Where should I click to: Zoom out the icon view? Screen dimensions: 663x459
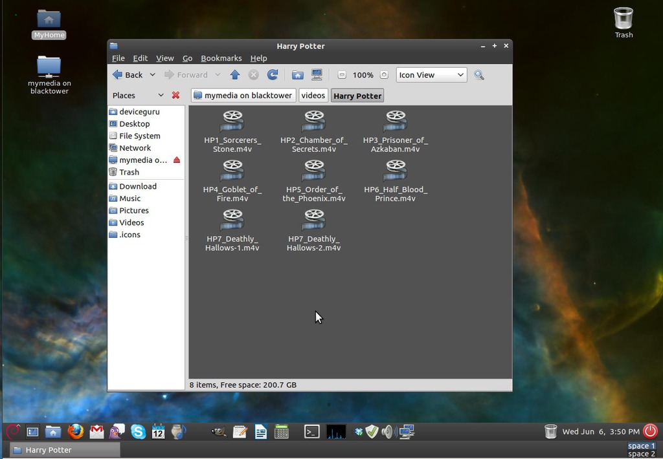pyautogui.click(x=342, y=75)
